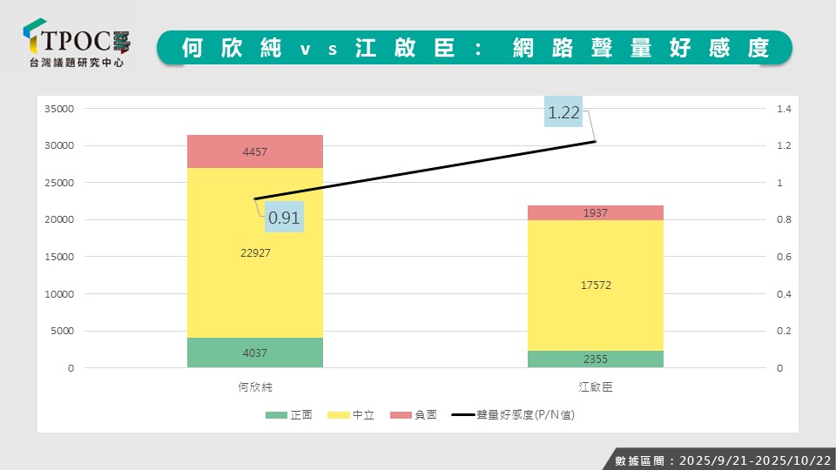
Task: Select 何欣純's red negative segment labeled 4457
Action: (255, 151)
